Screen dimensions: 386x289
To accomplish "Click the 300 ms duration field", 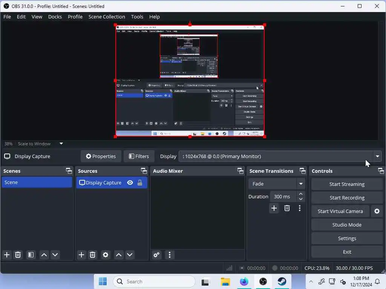I will (x=283, y=196).
